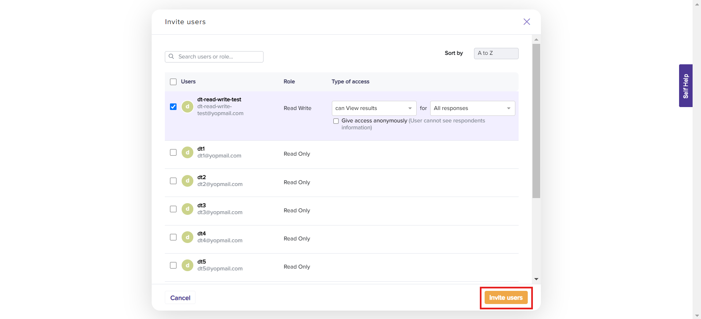Image resolution: width=701 pixels, height=319 pixels.
Task: Click the dt2 user avatar icon
Action: 187,181
